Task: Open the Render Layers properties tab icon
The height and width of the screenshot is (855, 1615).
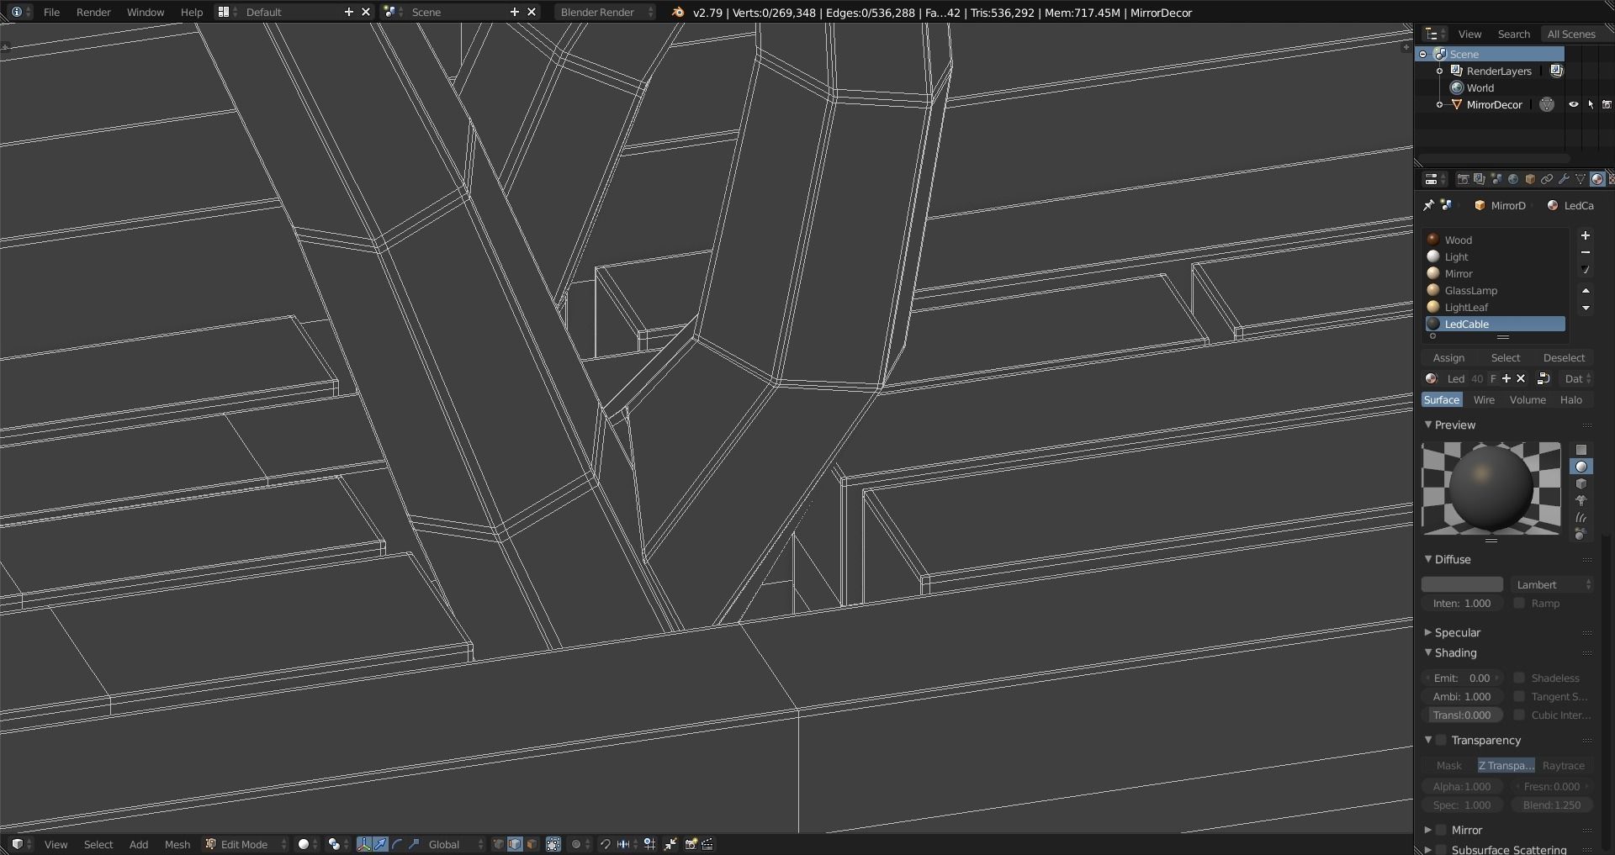Action: click(1480, 179)
